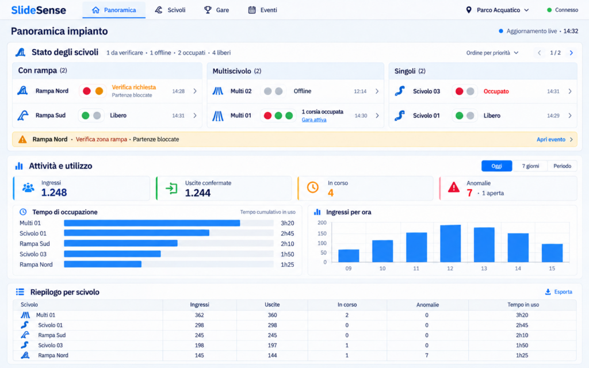Click the Ingressi column header
The width and height of the screenshot is (589, 368).
(x=200, y=305)
